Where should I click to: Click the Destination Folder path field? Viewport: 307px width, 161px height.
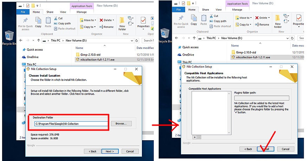tap(71, 124)
